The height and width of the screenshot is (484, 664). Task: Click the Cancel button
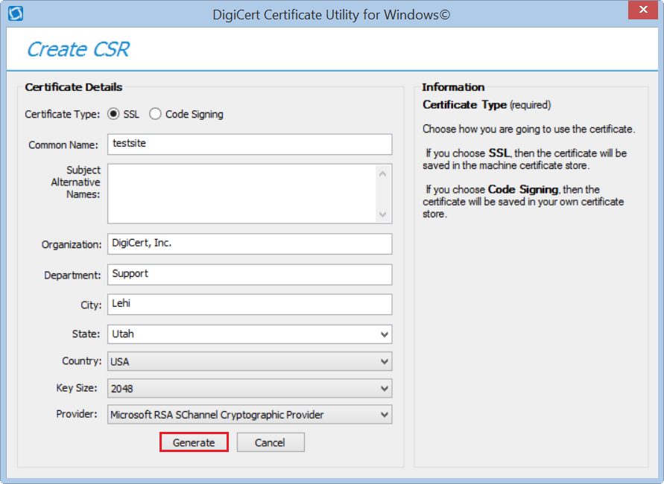(271, 442)
